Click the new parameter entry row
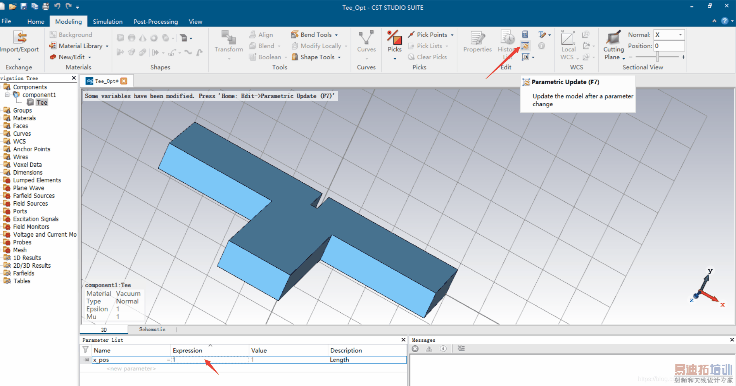The image size is (736, 386). pyautogui.click(x=131, y=369)
